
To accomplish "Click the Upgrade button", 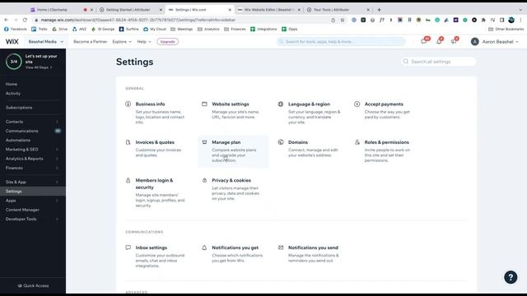I will [168, 42].
